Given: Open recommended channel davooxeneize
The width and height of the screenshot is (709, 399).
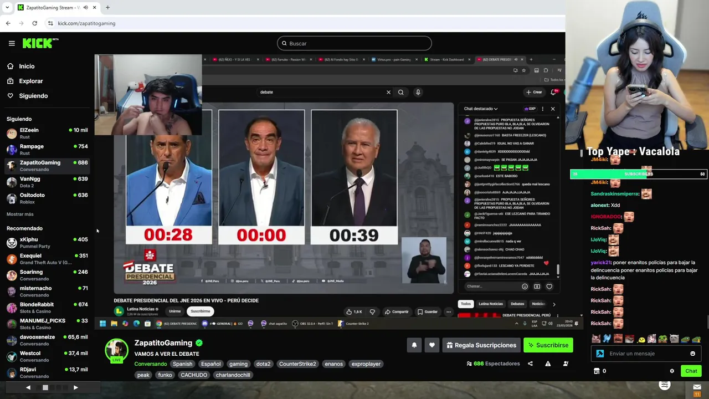Looking at the screenshot, I should [47, 340].
